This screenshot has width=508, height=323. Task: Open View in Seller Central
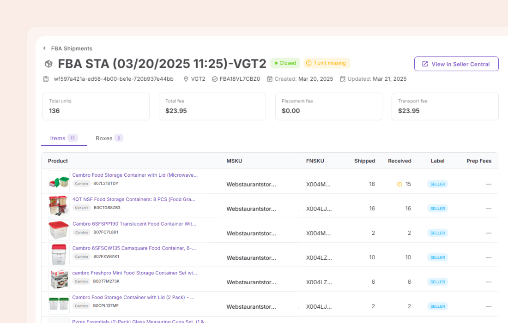(x=456, y=64)
